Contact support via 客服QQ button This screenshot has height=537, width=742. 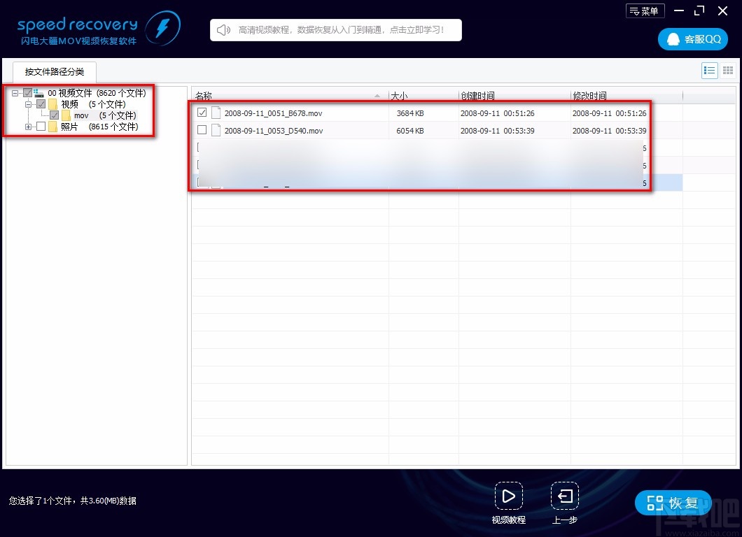(693, 39)
